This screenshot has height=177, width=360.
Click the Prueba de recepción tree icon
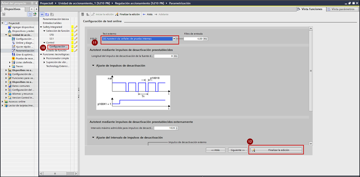[13, 58]
